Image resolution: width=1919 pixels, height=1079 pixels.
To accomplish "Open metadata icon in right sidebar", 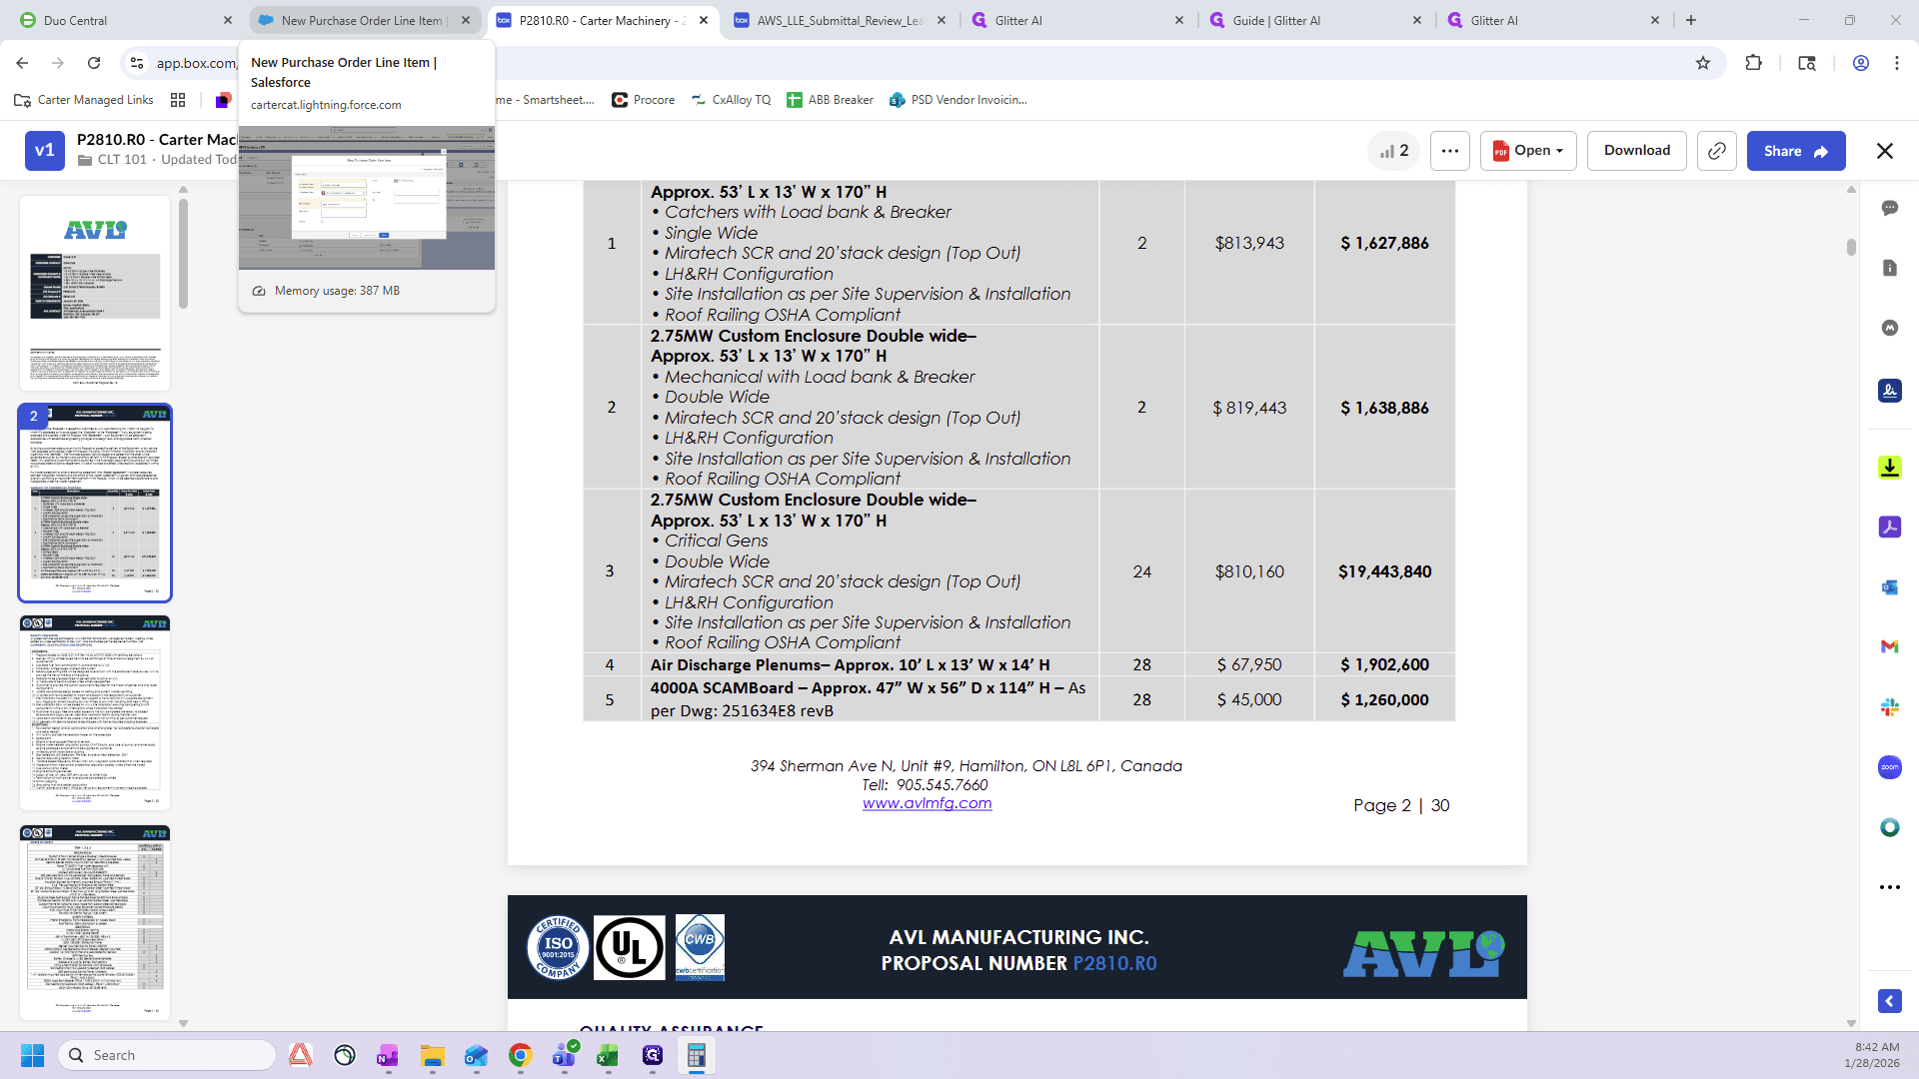I will [1889, 328].
